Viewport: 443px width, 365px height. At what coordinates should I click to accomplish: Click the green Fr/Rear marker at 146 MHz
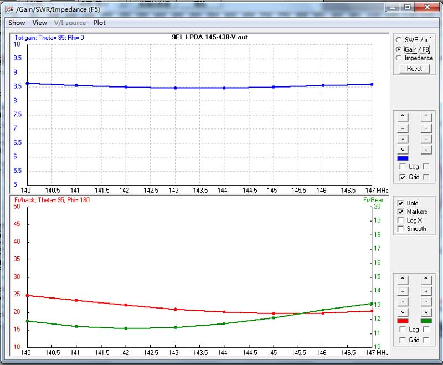click(x=323, y=310)
